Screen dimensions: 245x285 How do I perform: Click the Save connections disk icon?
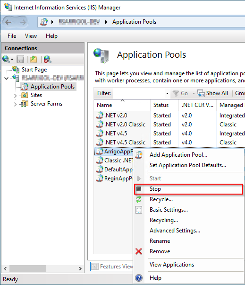point(20,59)
